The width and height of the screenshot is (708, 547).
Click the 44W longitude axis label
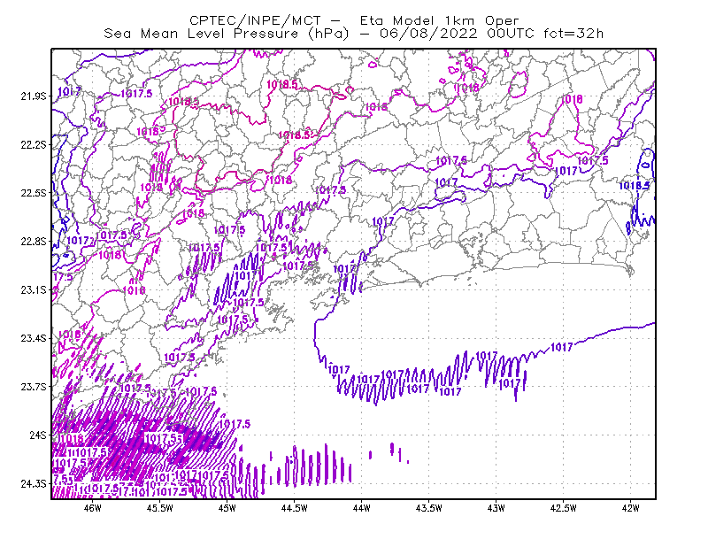pos(361,508)
